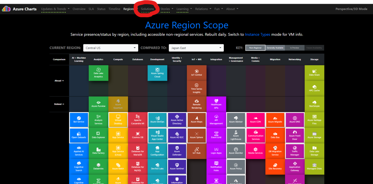373x184 pixels.
Task: Select the IoT Central service tile
Action: point(196,73)
